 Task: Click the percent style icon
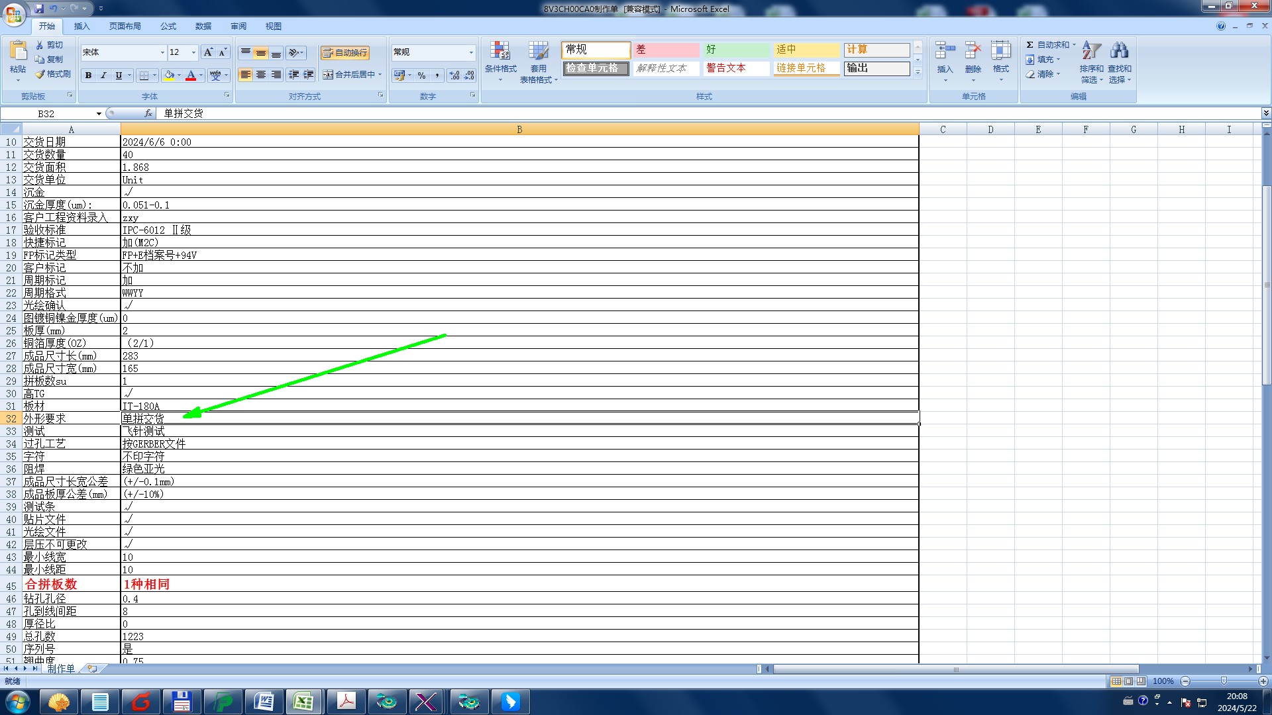click(421, 75)
